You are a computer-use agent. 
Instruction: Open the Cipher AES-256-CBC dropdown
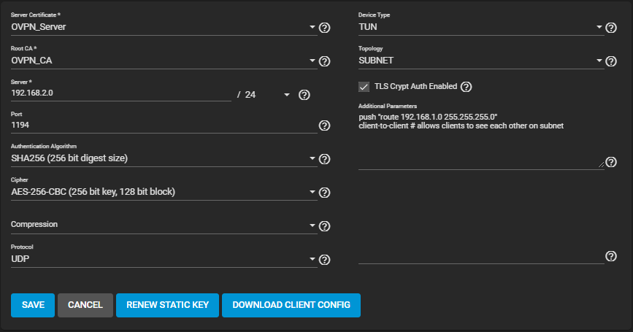click(x=164, y=192)
